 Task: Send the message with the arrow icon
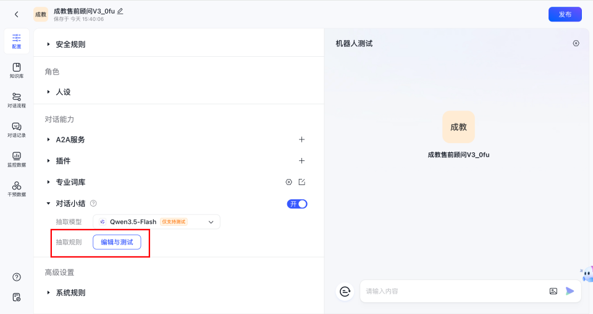point(570,291)
